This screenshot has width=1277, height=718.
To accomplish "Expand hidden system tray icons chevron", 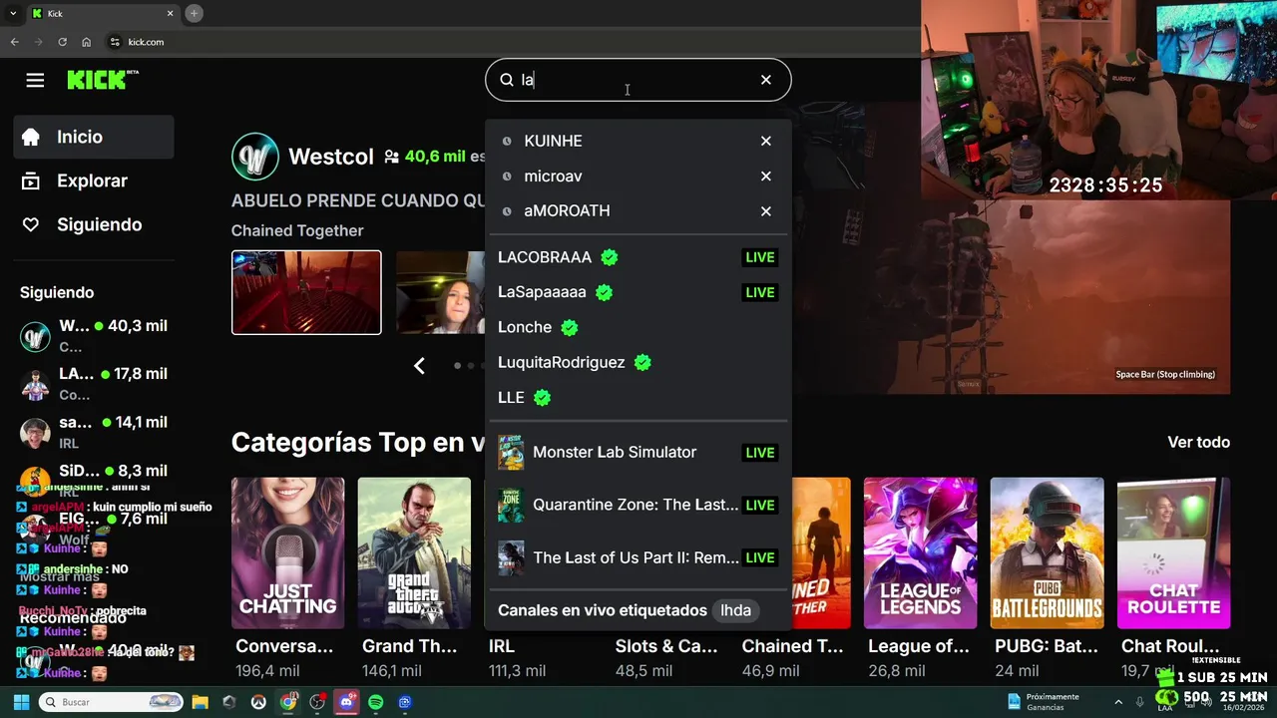I will 1118,702.
